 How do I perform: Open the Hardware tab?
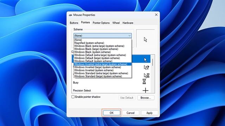pos(128,23)
